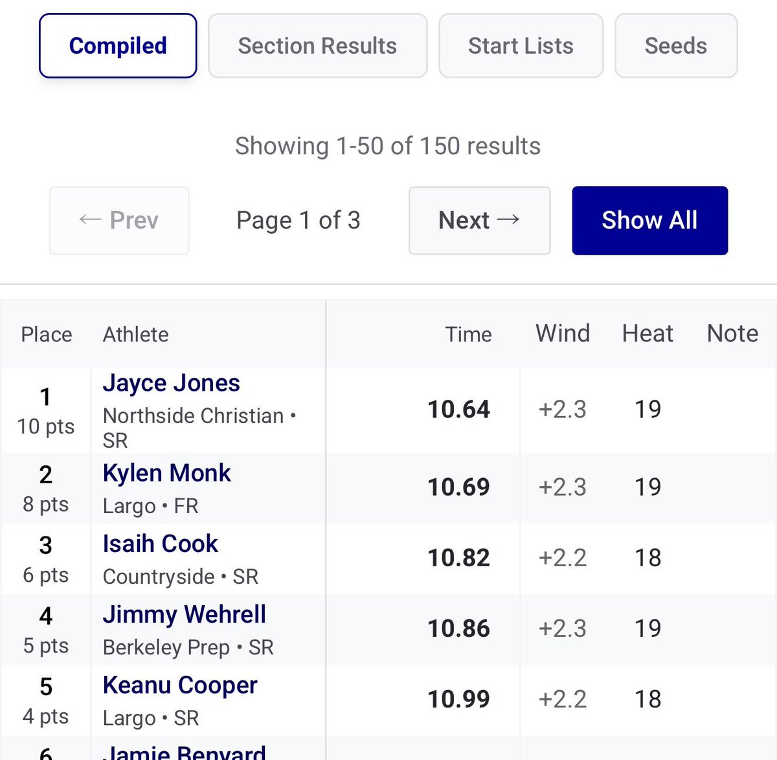
Task: Click wind value in Isaih Cook row
Action: (563, 558)
